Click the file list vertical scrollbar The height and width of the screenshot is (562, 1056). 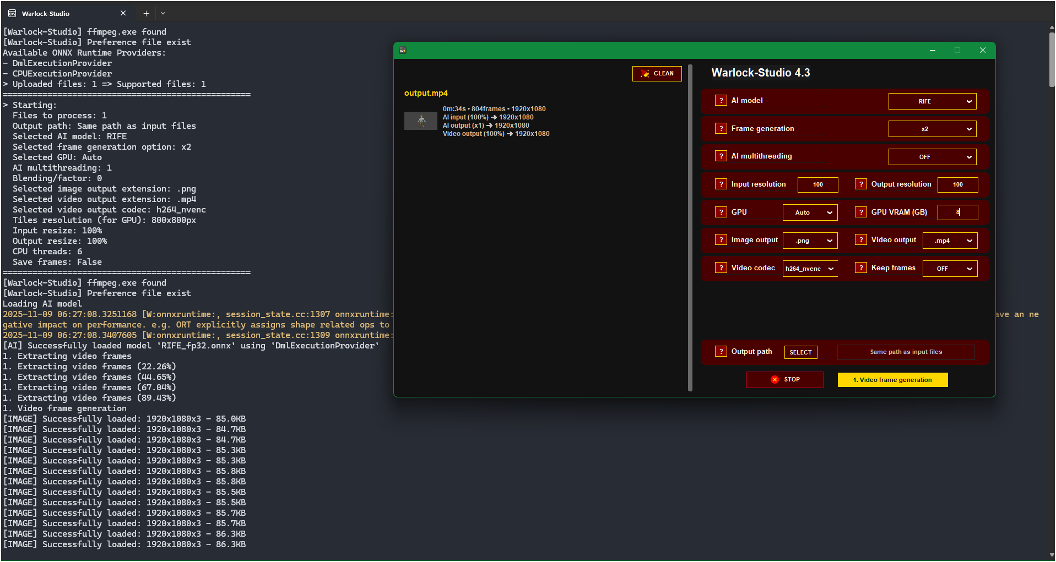tap(690, 227)
